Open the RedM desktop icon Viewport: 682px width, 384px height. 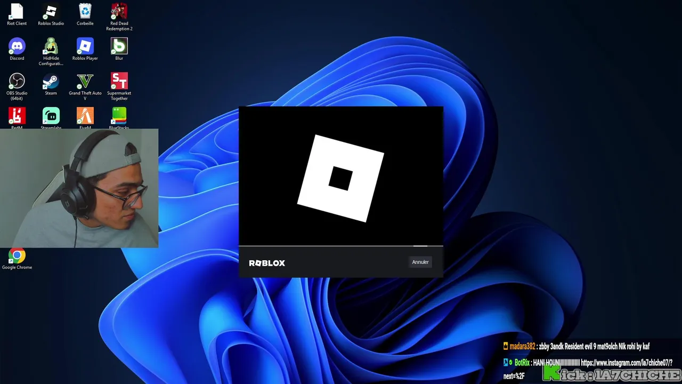tap(17, 118)
